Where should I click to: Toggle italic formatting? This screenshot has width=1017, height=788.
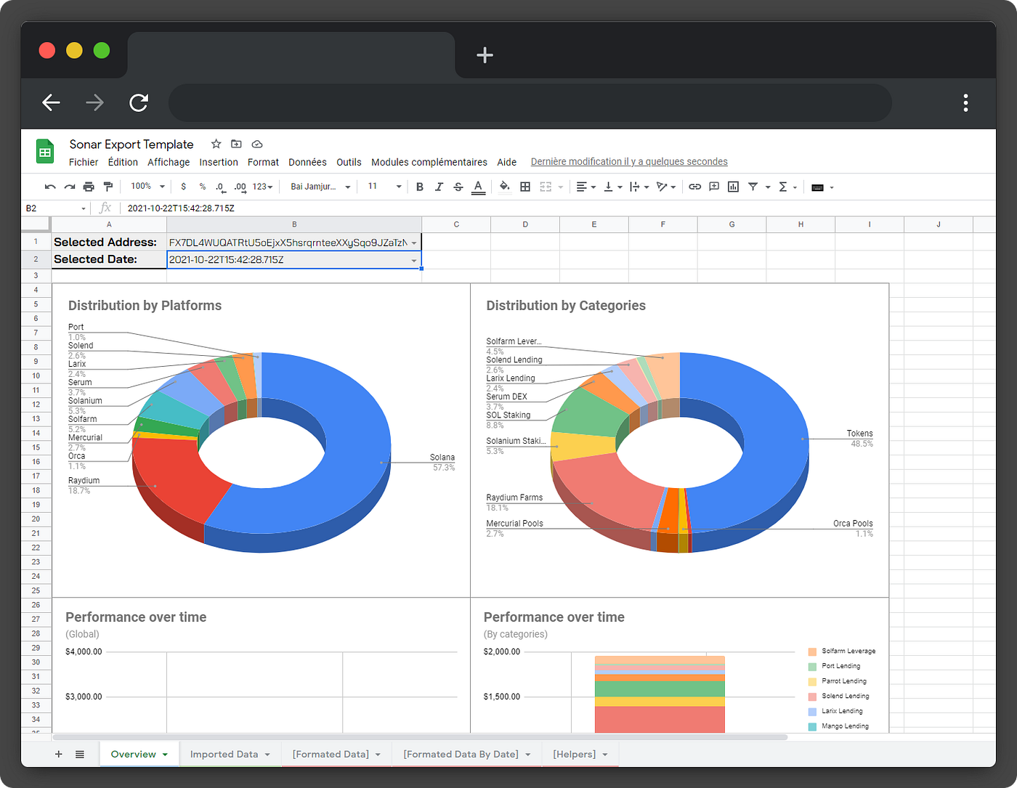pyautogui.click(x=439, y=187)
